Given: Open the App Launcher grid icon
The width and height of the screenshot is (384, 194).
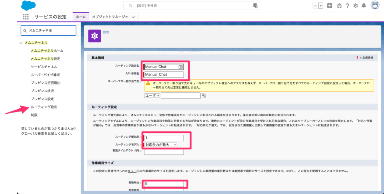Looking at the screenshot, I should tap(26, 17).
